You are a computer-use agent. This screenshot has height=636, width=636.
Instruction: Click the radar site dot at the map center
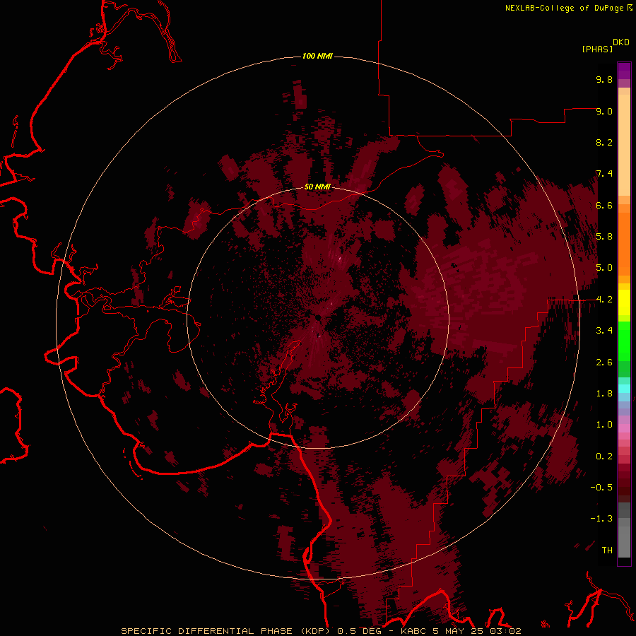click(319, 317)
